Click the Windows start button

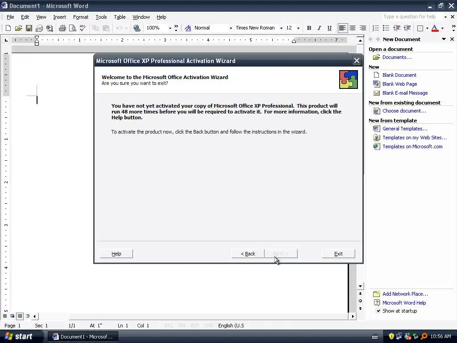(x=19, y=336)
